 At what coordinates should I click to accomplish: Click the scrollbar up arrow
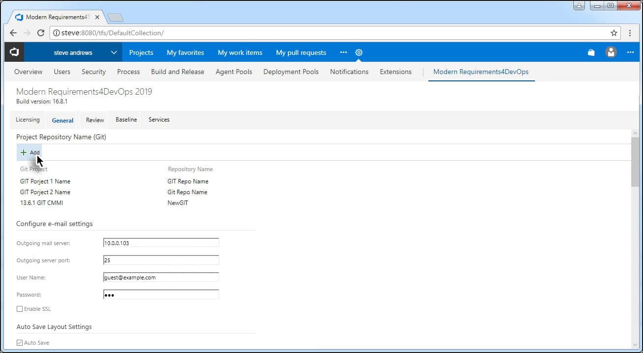pyautogui.click(x=635, y=134)
